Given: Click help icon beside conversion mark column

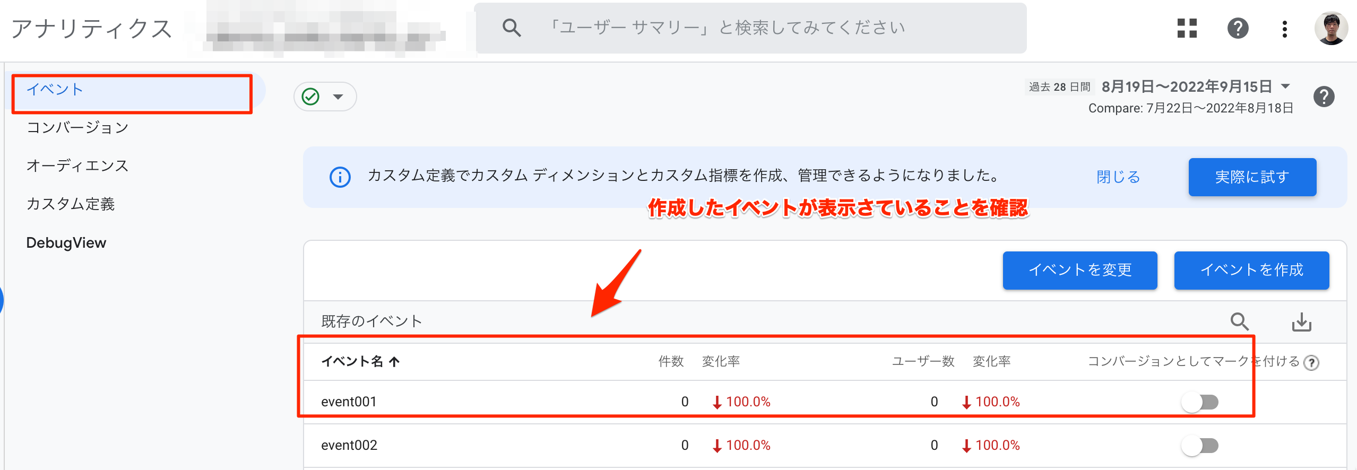Looking at the screenshot, I should (x=1311, y=362).
